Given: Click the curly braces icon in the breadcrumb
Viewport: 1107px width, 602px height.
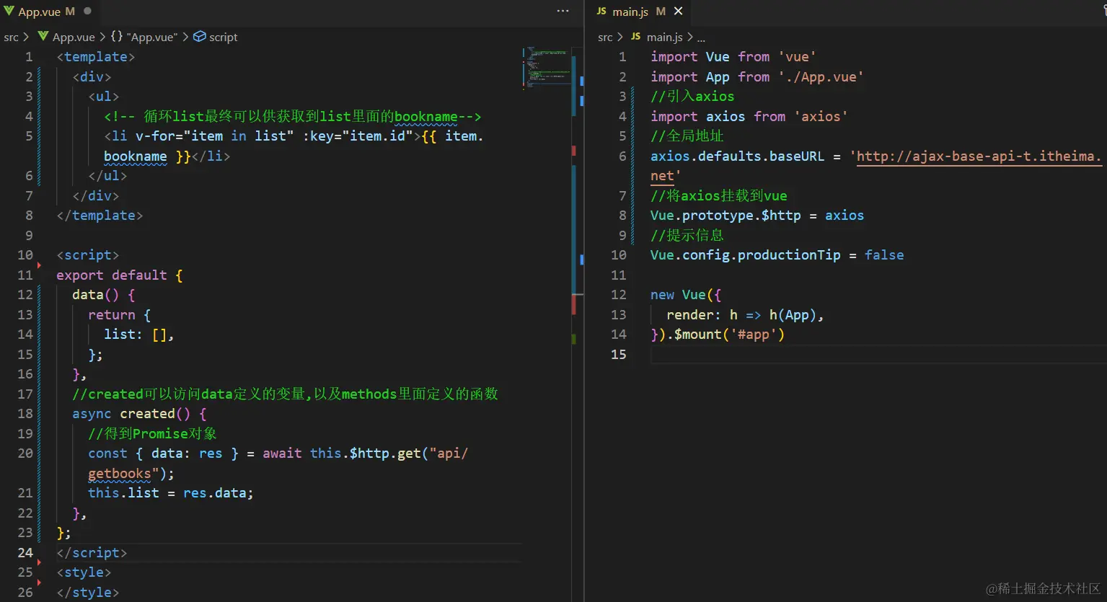Looking at the screenshot, I should point(117,36).
